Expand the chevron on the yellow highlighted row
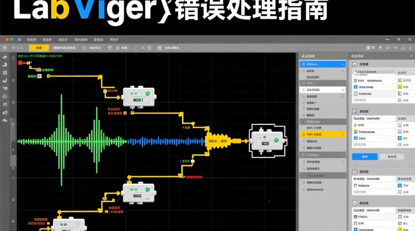The width and height of the screenshot is (415, 231). point(342,134)
